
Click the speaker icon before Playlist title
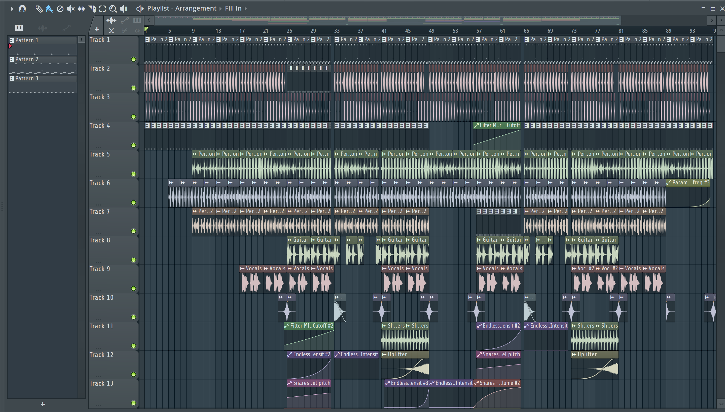tap(140, 9)
